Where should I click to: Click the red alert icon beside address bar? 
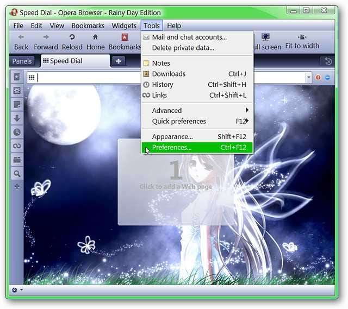pyautogui.click(x=318, y=77)
